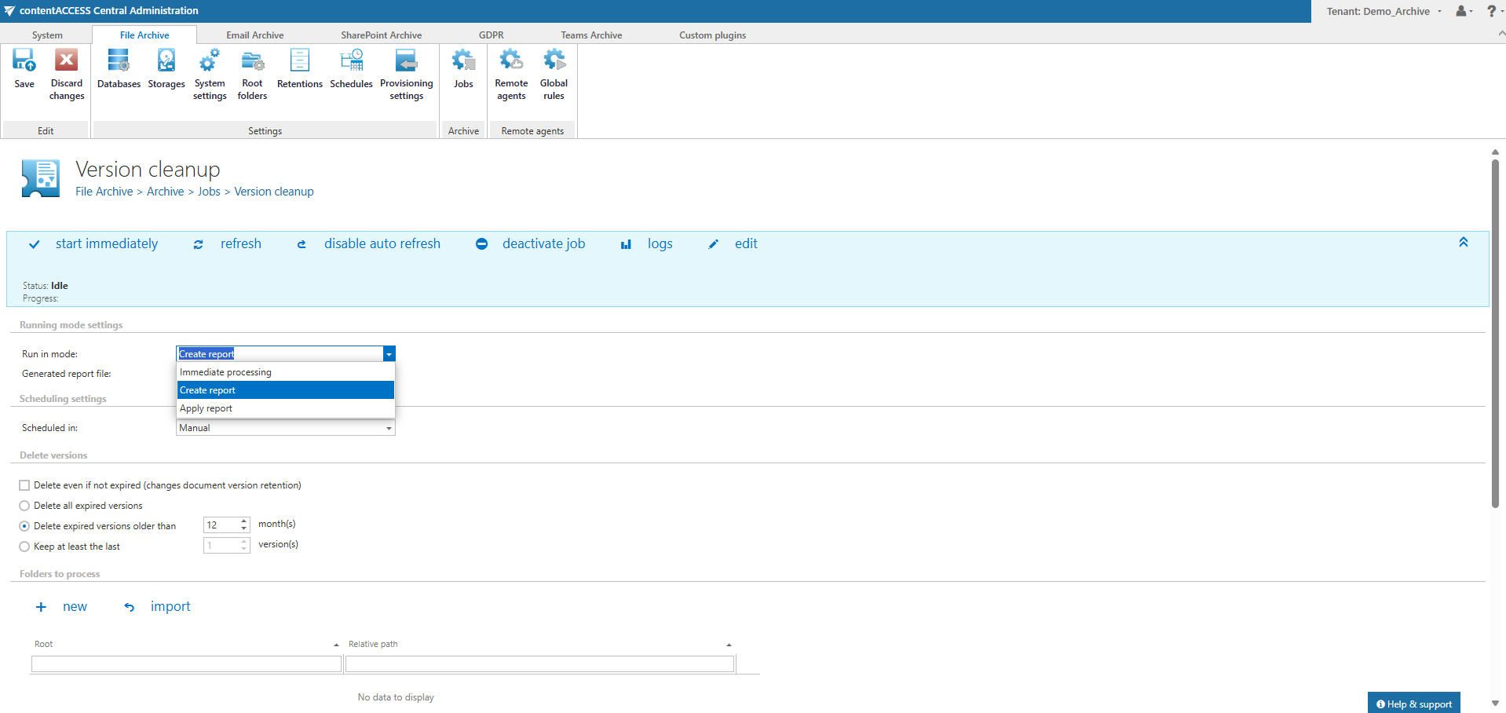This screenshot has height=713, width=1506.
Task: Click the disable auto refresh icon
Action: pyautogui.click(x=302, y=244)
